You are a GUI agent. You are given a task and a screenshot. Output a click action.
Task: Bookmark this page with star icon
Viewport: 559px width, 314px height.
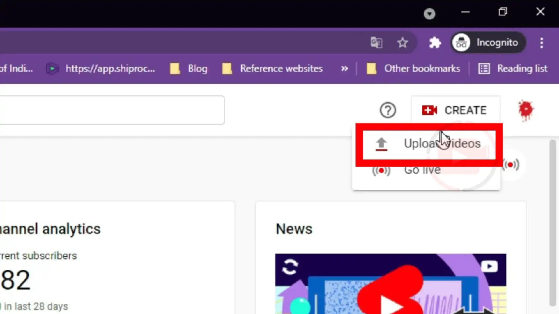402,43
